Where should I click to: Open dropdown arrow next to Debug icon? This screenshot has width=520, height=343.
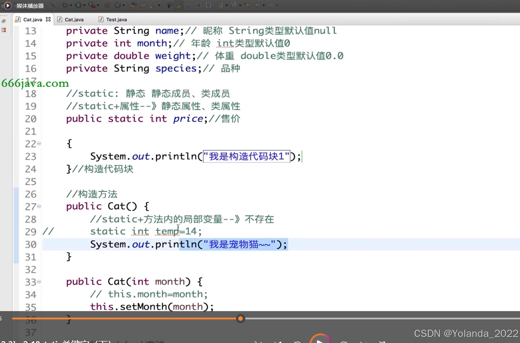[71, 5]
